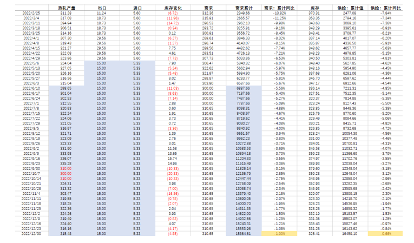Click production value 311.28

point(65,13)
